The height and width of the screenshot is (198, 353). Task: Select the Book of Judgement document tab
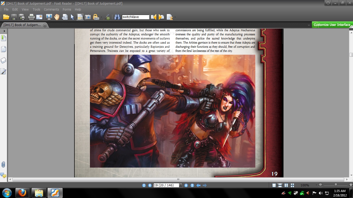[25, 25]
